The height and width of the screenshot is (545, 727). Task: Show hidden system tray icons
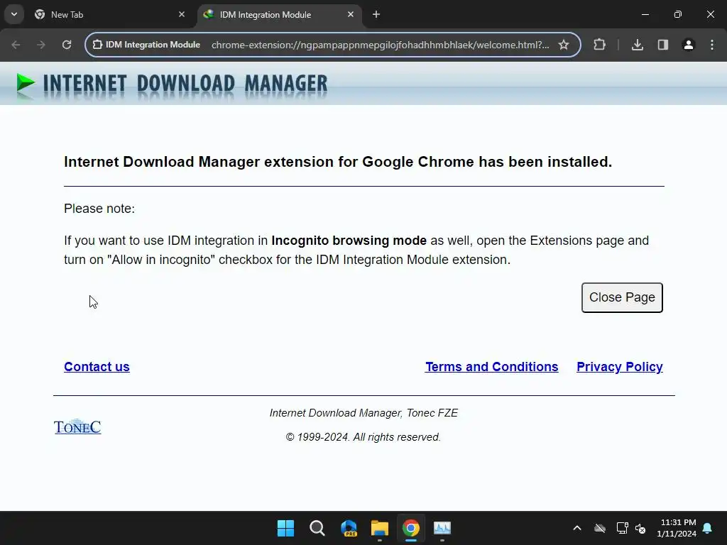tap(577, 528)
